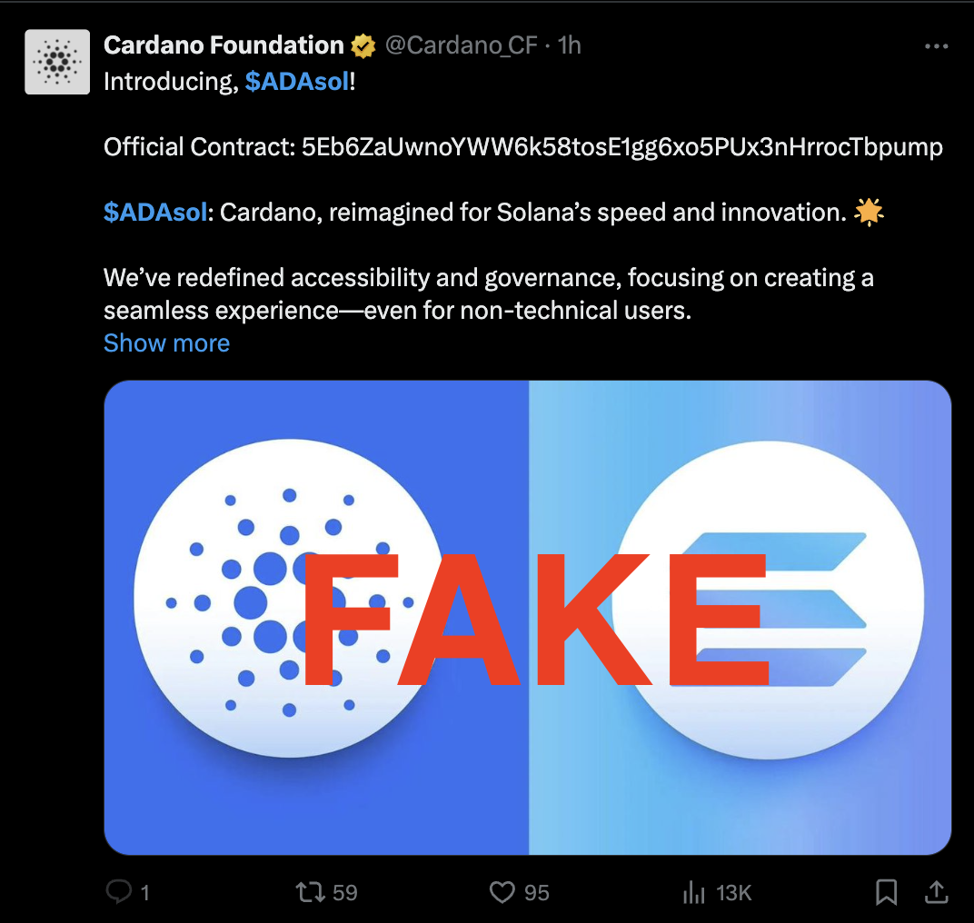Click the Official Contract address text

621,147
